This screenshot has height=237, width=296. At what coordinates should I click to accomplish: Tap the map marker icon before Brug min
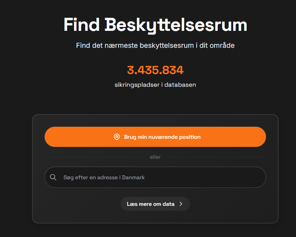click(x=117, y=137)
